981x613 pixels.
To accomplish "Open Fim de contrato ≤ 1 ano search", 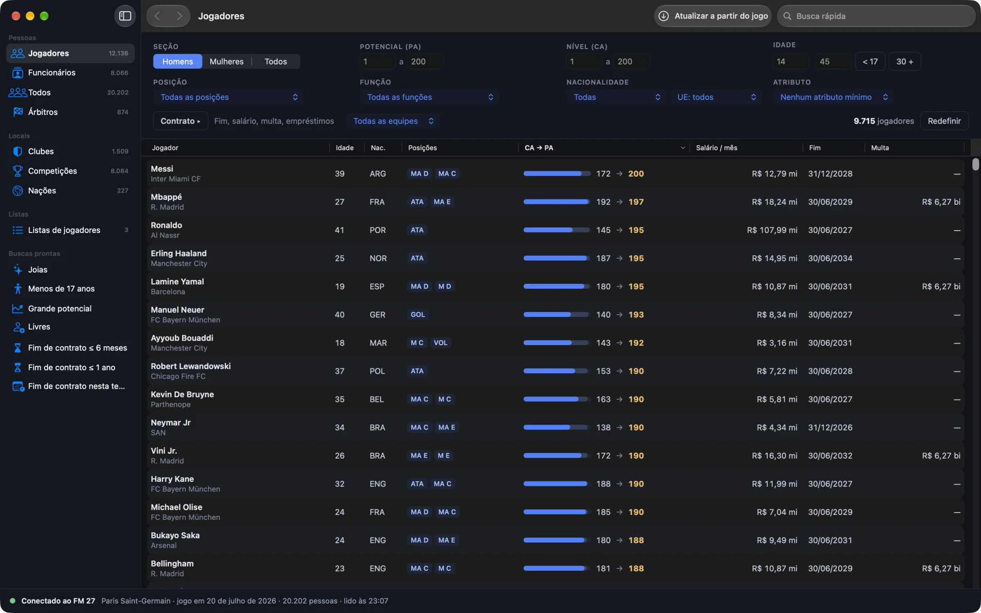I will [x=70, y=367].
